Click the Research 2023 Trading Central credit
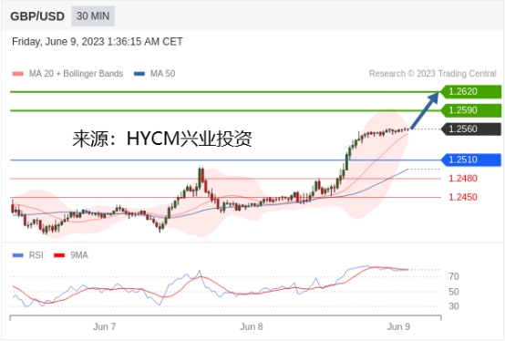This screenshot has height=341, width=505. (x=433, y=74)
